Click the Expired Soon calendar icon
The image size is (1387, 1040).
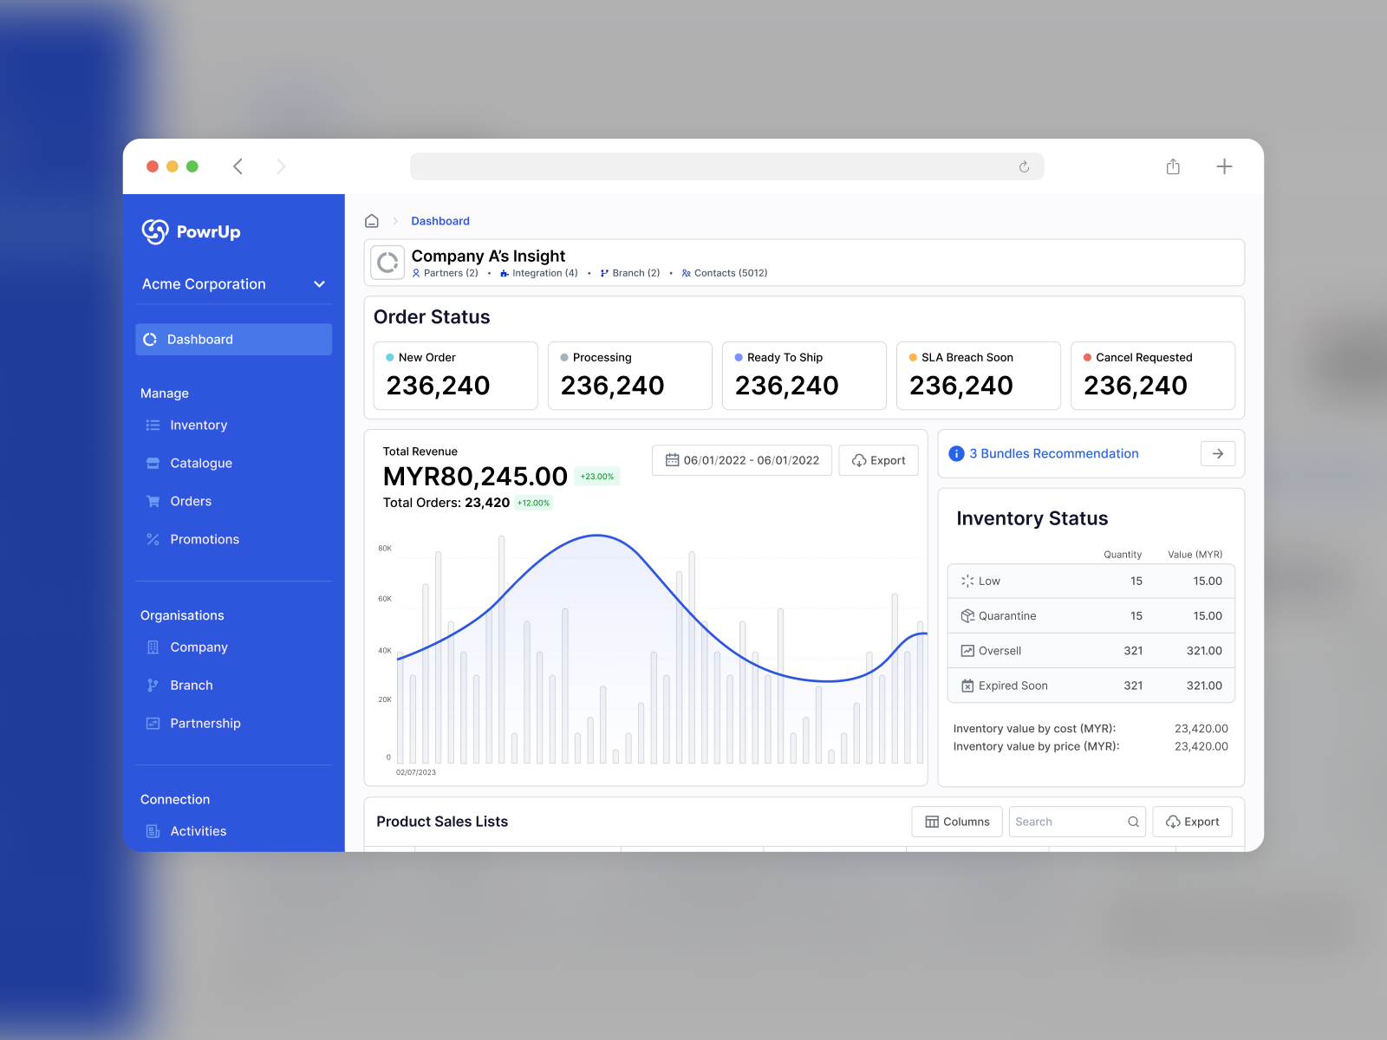967,686
